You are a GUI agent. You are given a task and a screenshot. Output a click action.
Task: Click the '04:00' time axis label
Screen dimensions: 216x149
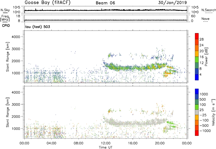(x=52, y=143)
